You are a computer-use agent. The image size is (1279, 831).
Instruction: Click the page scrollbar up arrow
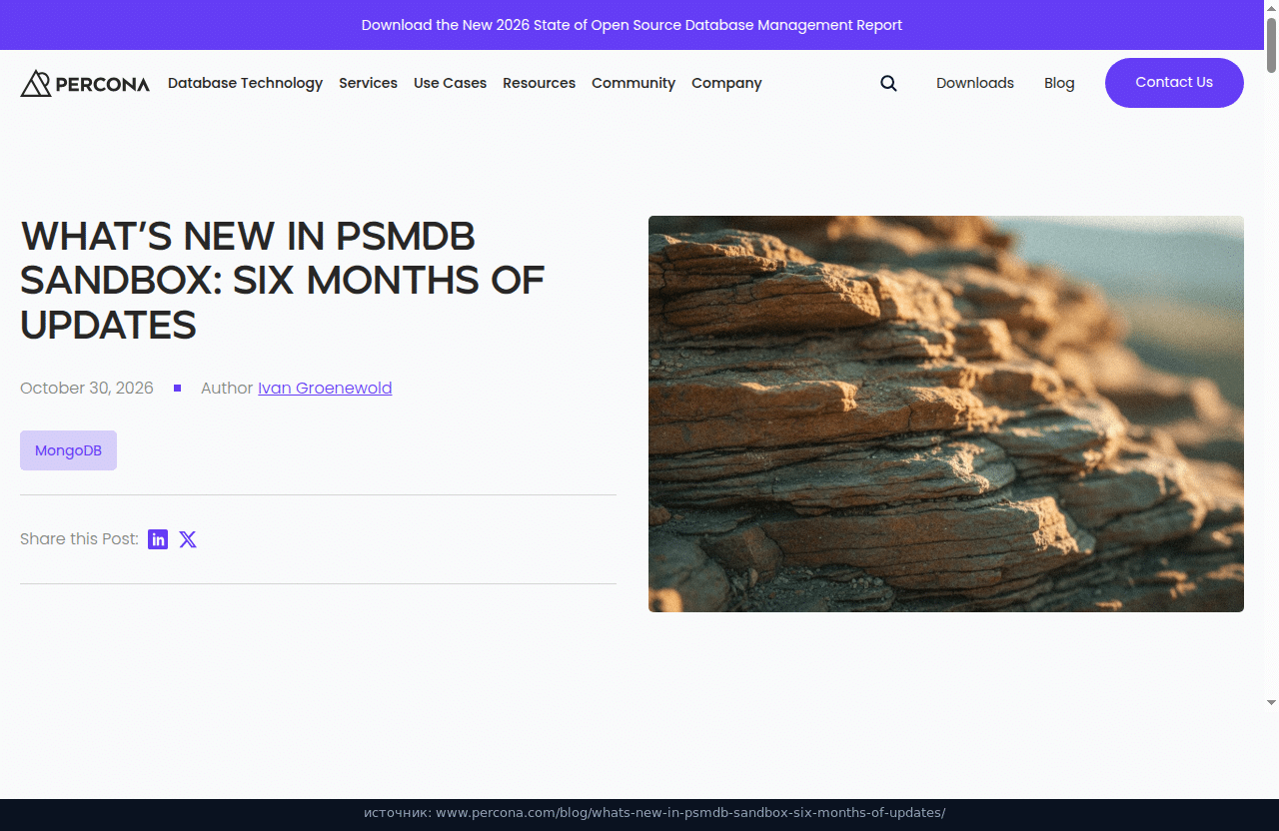coord(1271,7)
